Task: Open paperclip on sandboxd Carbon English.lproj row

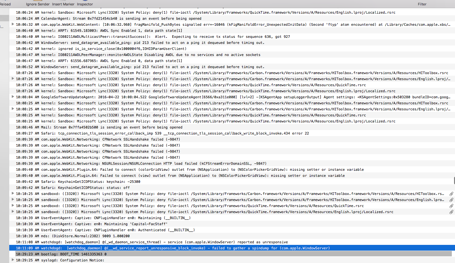Action: tap(451, 200)
